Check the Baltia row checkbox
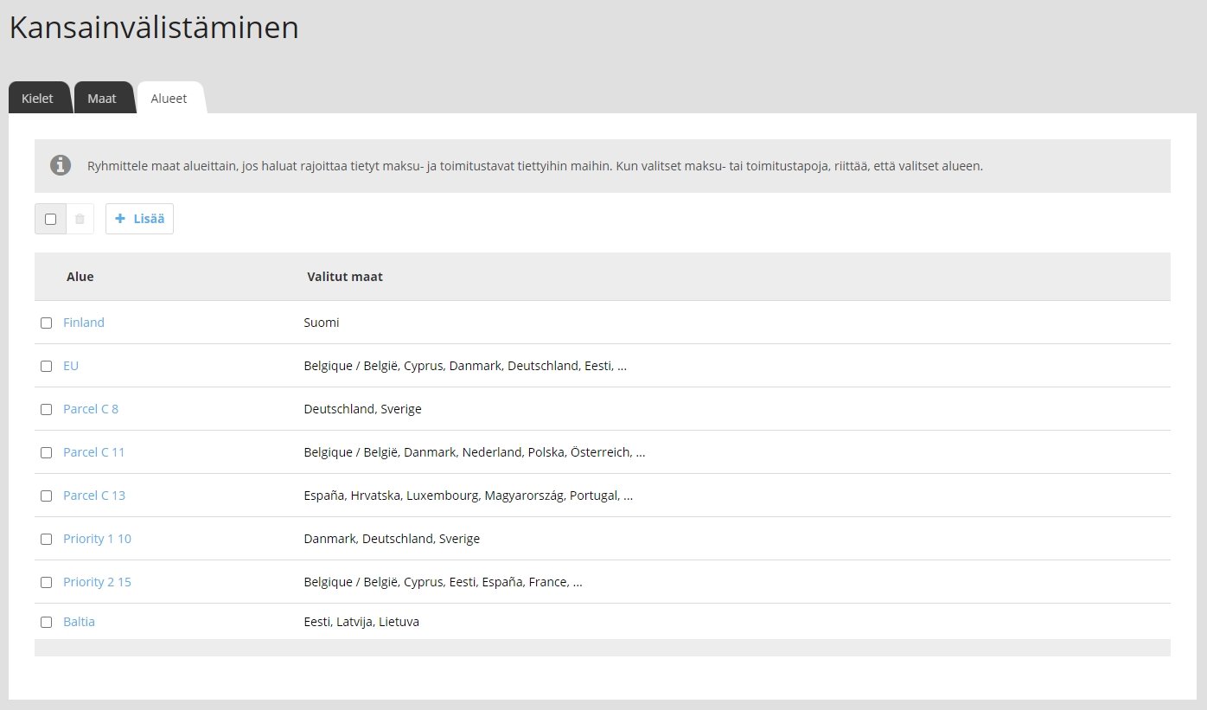This screenshot has height=710, width=1207. coord(47,622)
